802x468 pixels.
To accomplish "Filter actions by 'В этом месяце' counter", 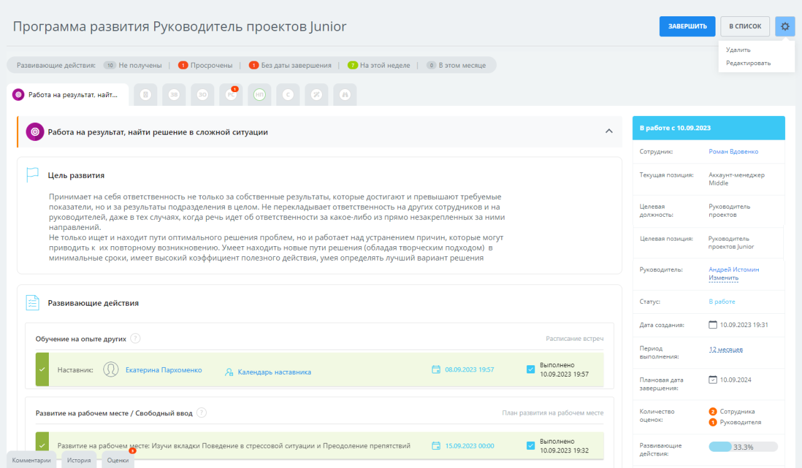I will coord(457,65).
